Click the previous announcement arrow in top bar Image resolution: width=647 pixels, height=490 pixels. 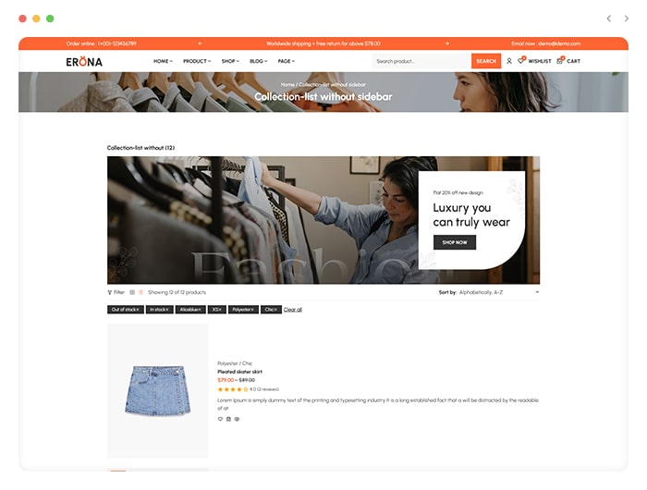click(x=200, y=43)
